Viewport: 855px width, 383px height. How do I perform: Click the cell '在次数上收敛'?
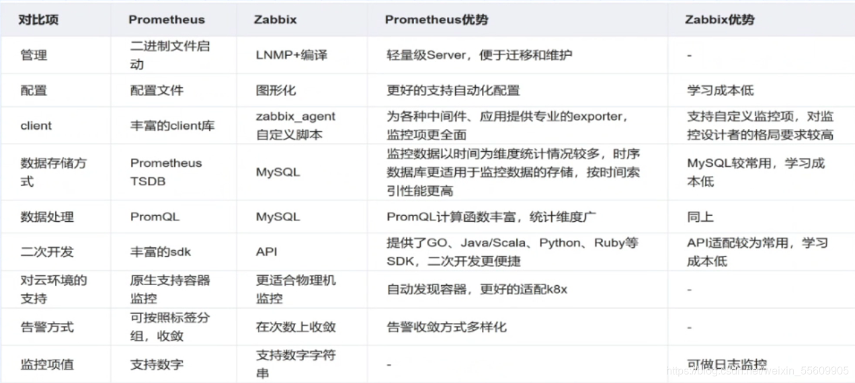click(x=296, y=327)
